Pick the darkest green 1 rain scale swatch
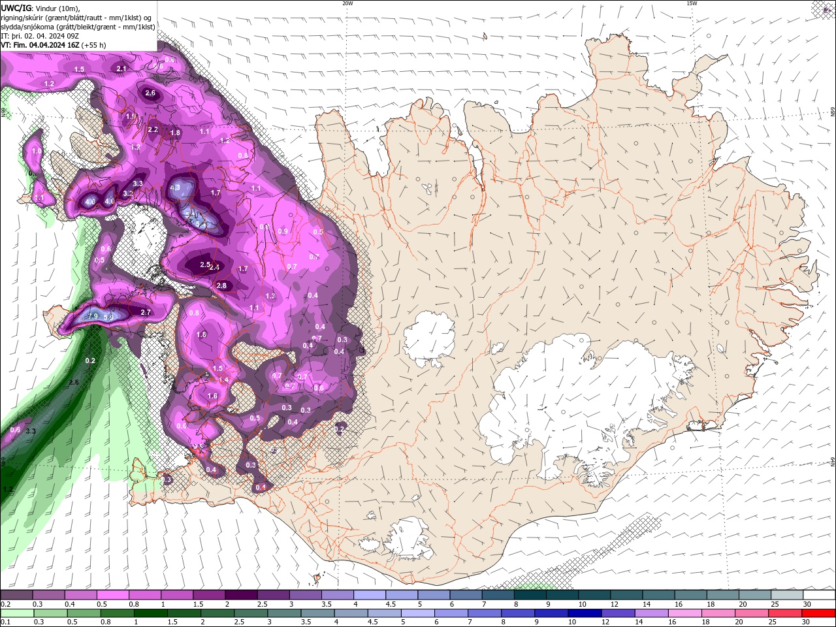836x627 pixels. (150, 613)
